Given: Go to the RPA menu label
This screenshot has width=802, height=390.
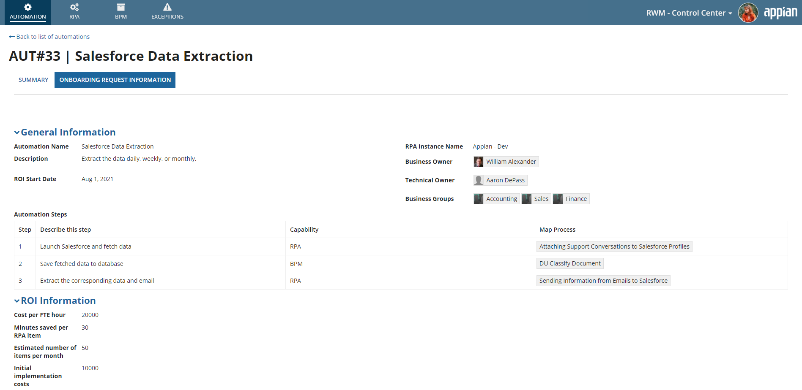Looking at the screenshot, I should (x=74, y=17).
